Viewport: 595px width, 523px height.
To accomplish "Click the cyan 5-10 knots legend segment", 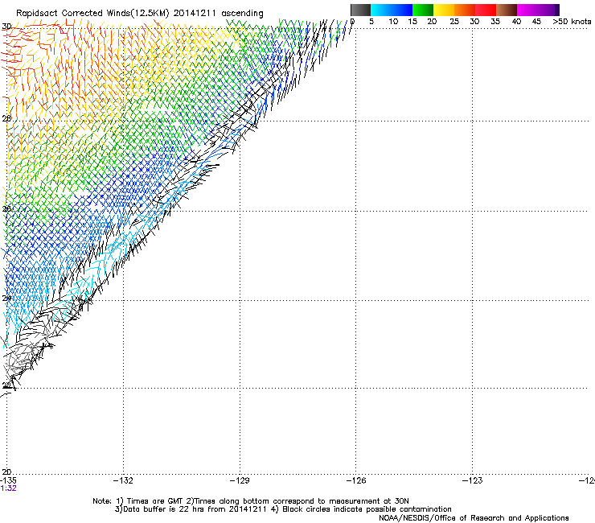I will coord(381,10).
